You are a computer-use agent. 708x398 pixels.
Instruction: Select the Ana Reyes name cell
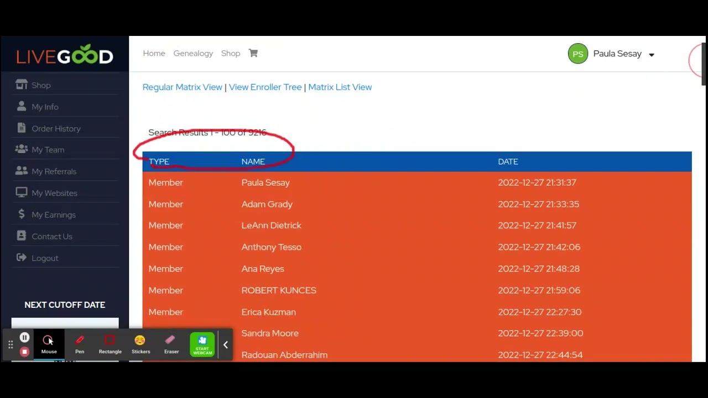click(263, 269)
